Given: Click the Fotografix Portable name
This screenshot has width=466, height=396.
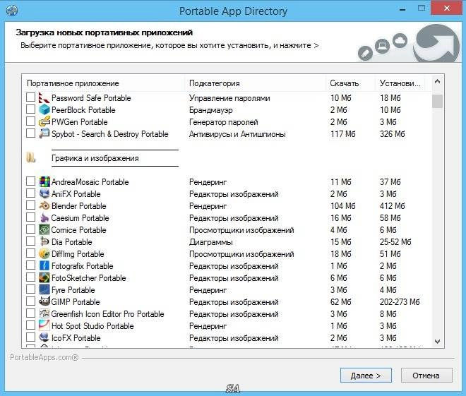Looking at the screenshot, I should [x=83, y=266].
